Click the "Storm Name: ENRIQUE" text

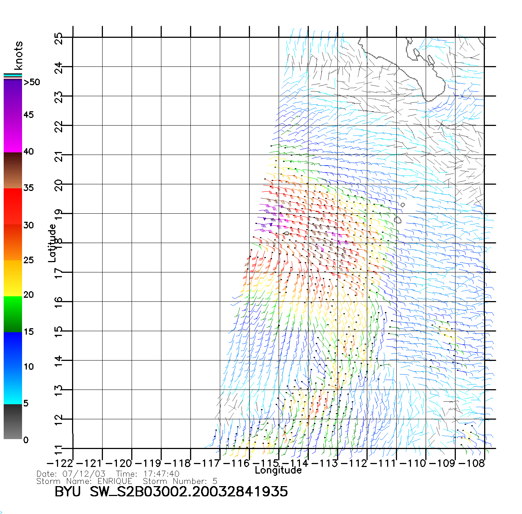point(84,481)
